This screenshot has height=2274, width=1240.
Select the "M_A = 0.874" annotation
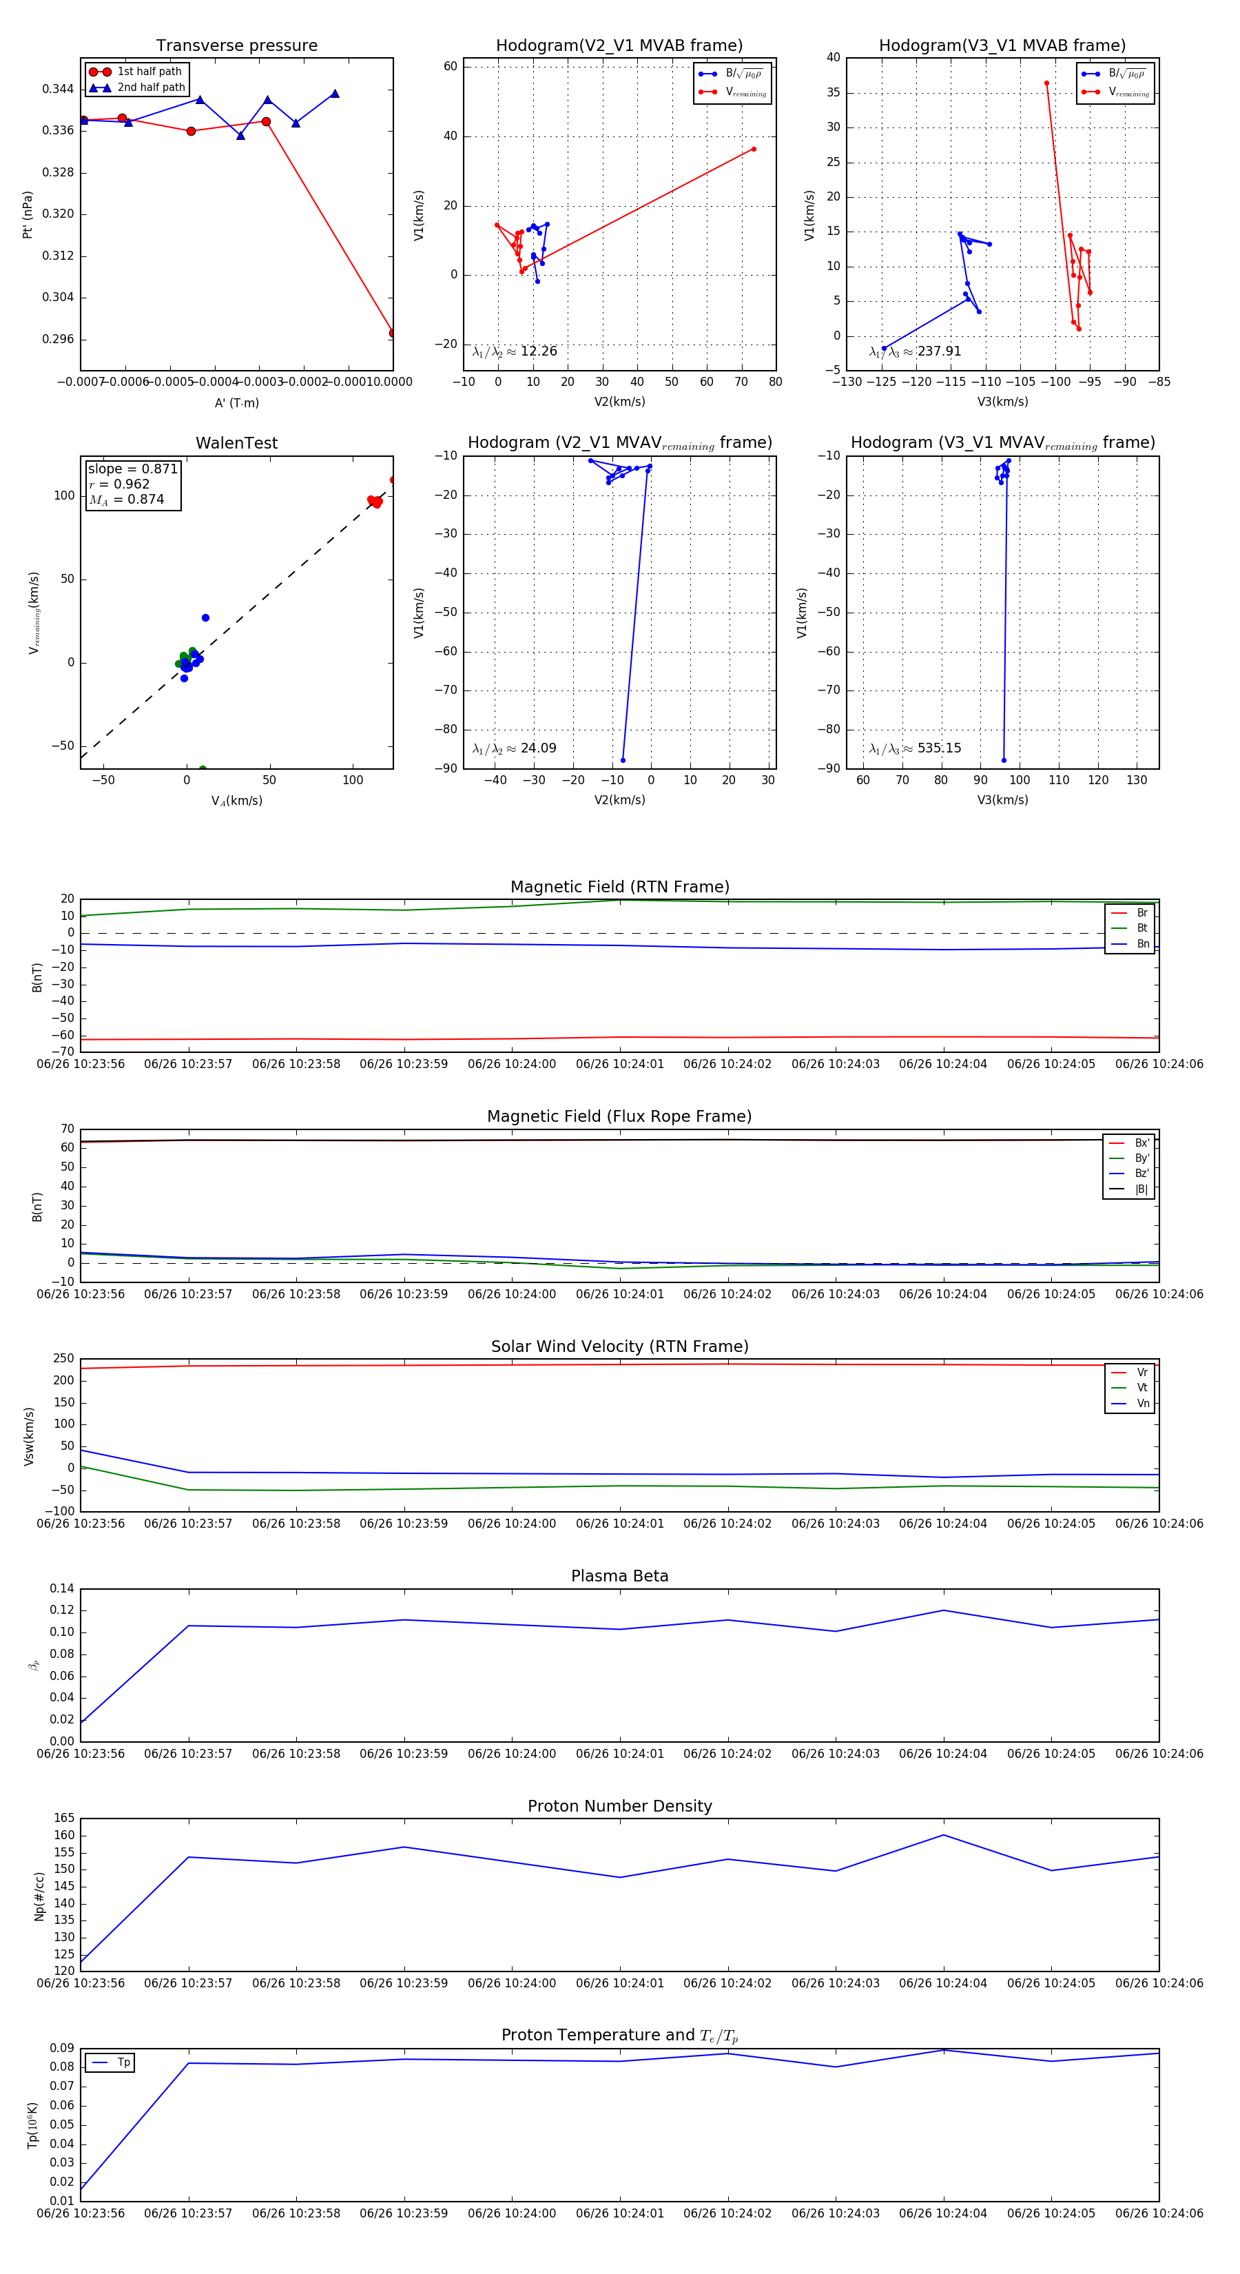(126, 500)
